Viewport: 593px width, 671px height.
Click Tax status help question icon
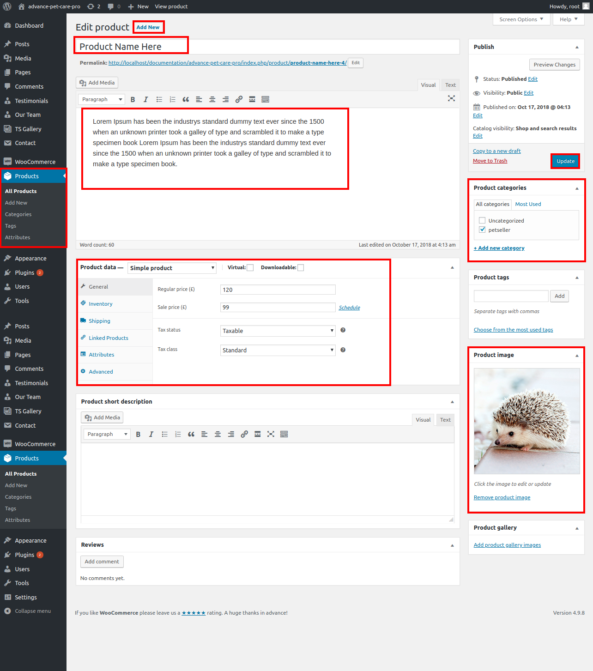tap(343, 330)
